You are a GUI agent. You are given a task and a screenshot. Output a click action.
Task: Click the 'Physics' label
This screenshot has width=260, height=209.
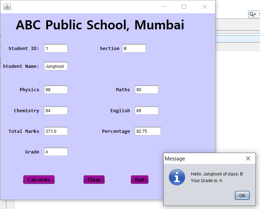pos(29,89)
